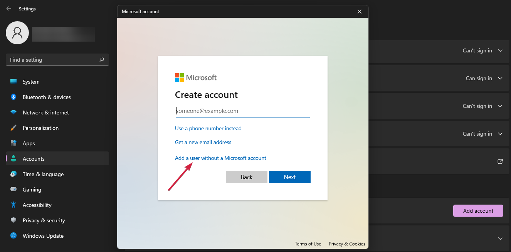Open the external link beside the account row
The height and width of the screenshot is (252, 511).
pyautogui.click(x=500, y=161)
